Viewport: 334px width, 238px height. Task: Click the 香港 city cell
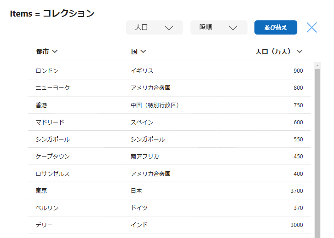click(41, 105)
